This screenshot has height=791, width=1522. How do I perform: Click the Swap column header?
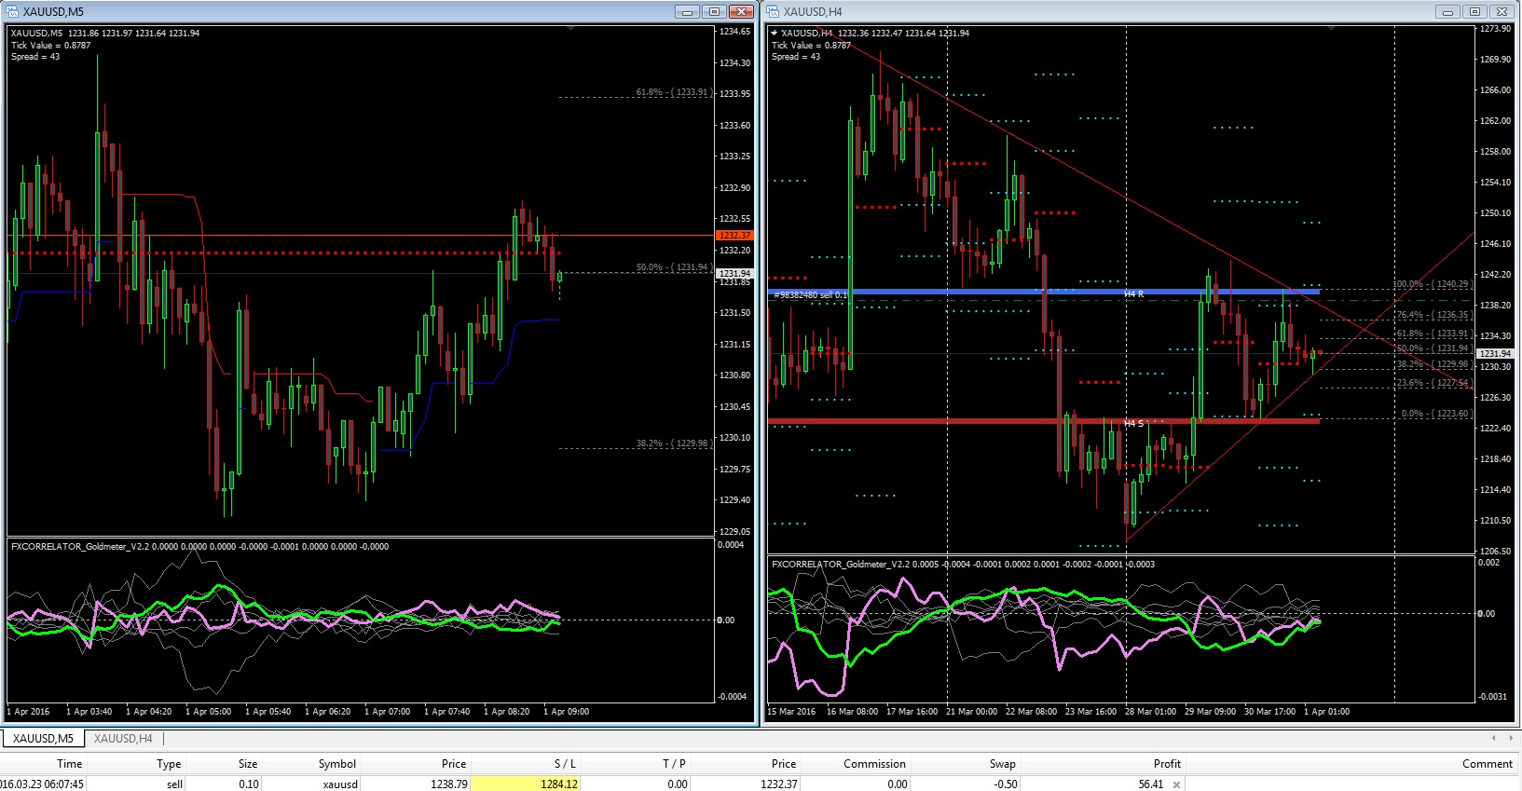(1002, 764)
